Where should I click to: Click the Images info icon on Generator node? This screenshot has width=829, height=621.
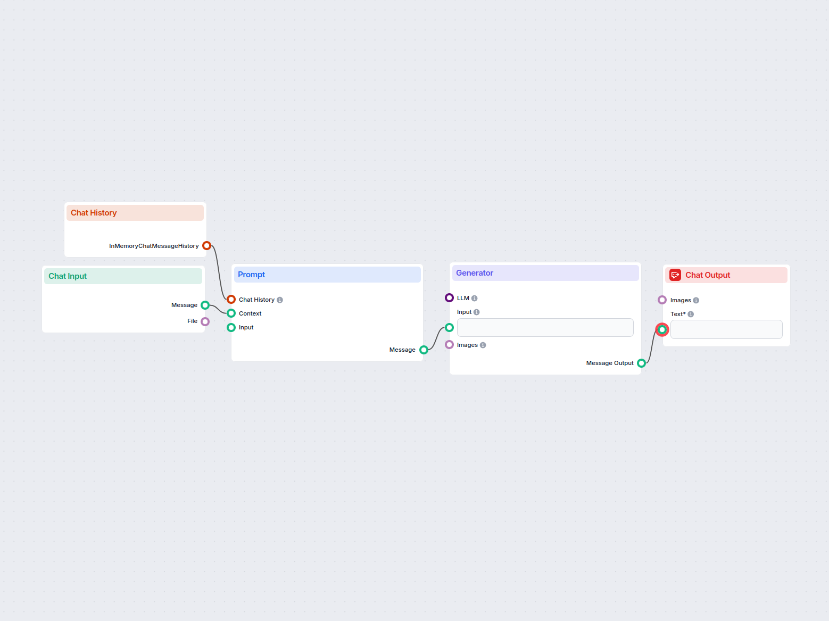(483, 345)
